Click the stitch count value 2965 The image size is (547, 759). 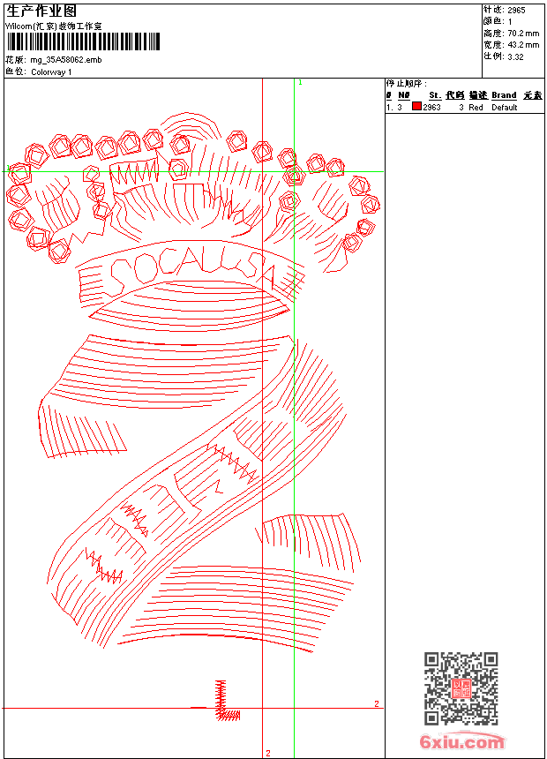pos(516,11)
